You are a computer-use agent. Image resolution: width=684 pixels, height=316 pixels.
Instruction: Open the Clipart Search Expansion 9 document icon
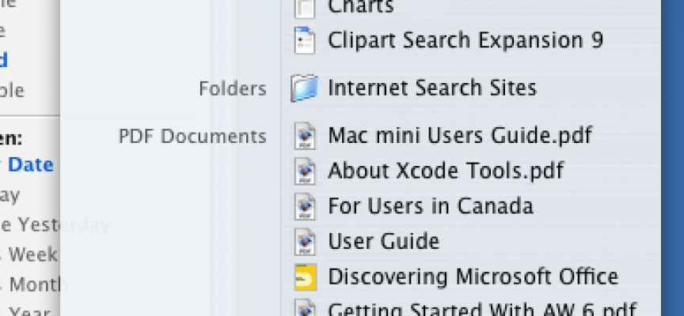click(305, 40)
